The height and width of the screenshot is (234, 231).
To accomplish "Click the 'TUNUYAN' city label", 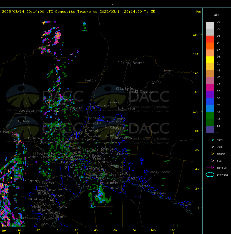I will coord(59,216).
